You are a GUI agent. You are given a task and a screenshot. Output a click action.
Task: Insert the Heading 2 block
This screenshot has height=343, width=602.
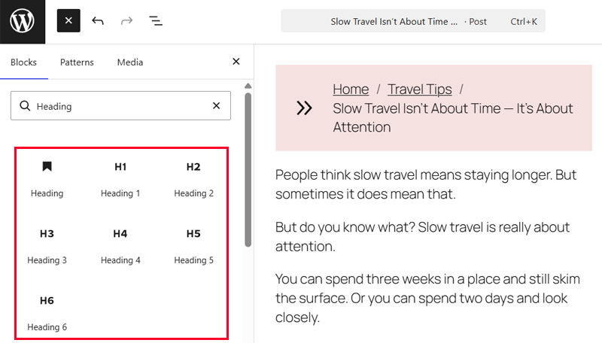pos(193,178)
